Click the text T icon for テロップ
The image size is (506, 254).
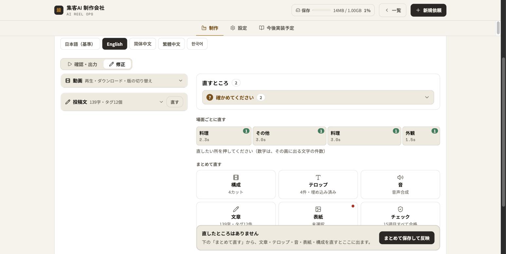[318, 177]
